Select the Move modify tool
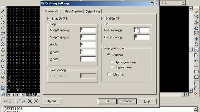 click(x=197, y=39)
